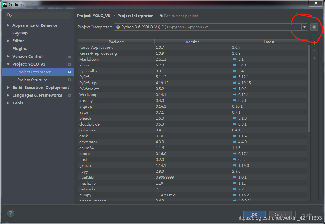Viewport: 325px width, 224px height.
Task: Click the package list vertical scrollbar
Action: coord(309,88)
